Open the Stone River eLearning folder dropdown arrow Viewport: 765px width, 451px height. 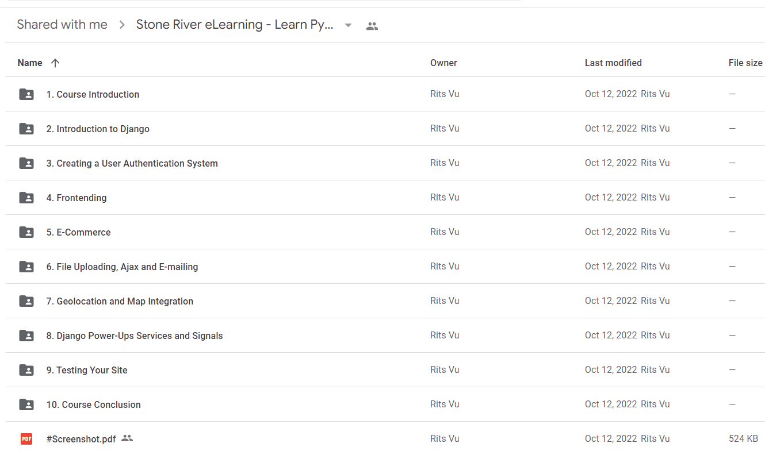[348, 25]
